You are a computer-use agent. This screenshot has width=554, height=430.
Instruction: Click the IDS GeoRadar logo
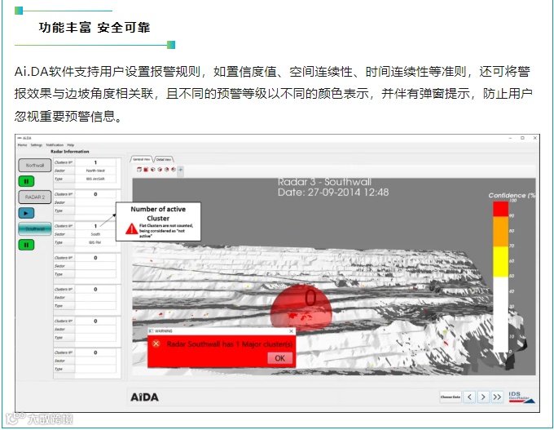pyautogui.click(x=521, y=397)
